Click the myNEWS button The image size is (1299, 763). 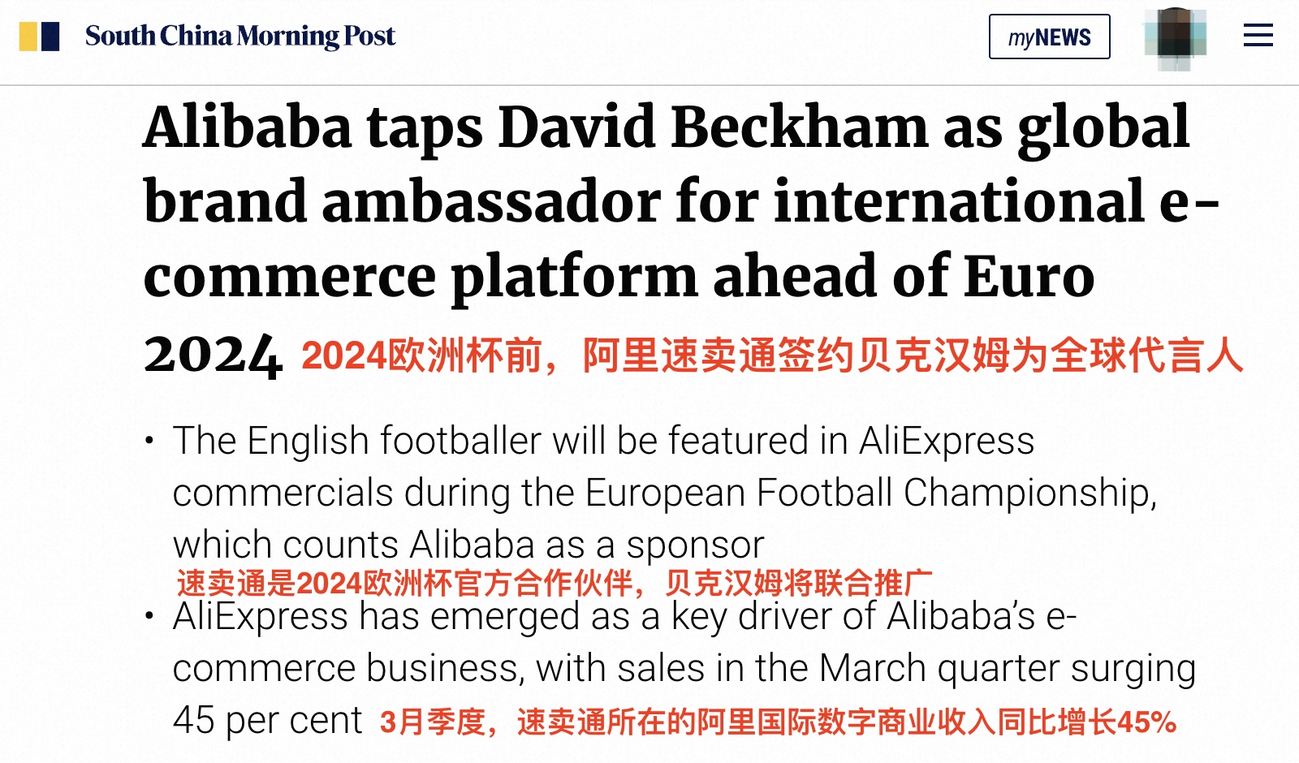pos(1049,37)
